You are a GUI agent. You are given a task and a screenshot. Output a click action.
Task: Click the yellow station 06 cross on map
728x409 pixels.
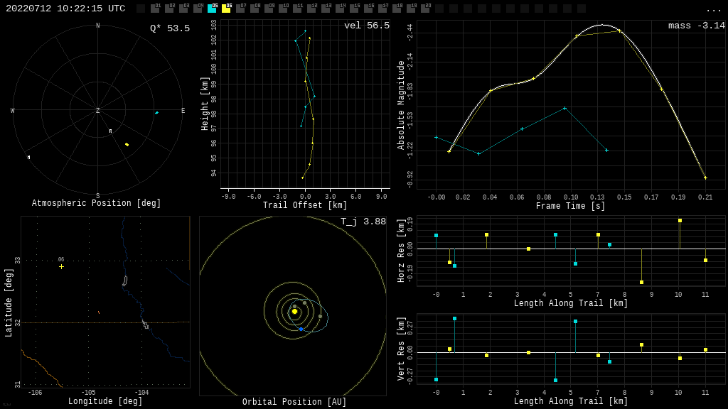coord(61,266)
